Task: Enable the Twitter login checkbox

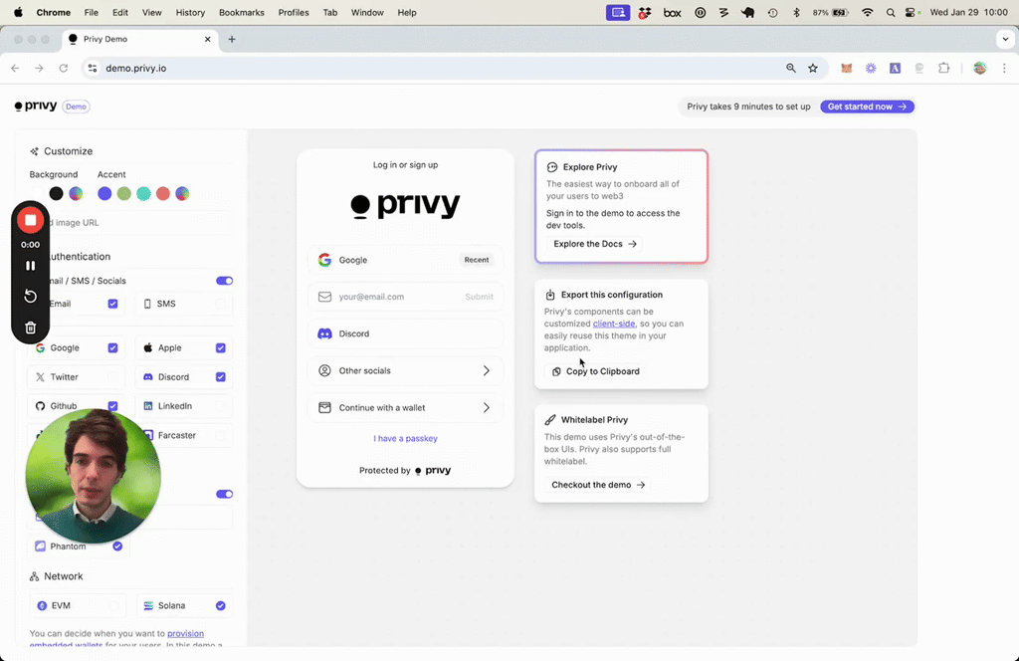Action: (x=113, y=377)
